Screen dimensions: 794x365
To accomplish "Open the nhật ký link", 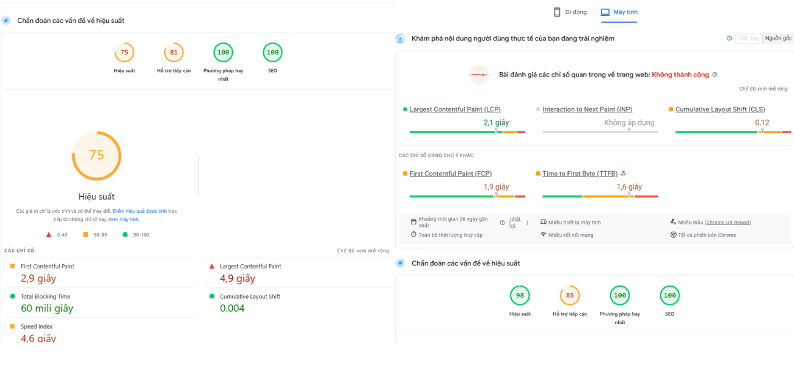I will pos(515,223).
